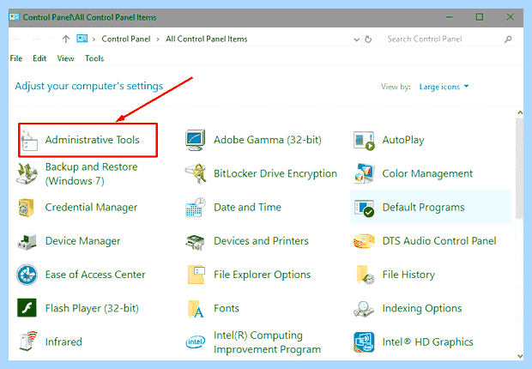Click the Ease of Access Center label
Viewport: 532px width, 369px height.
[95, 275]
